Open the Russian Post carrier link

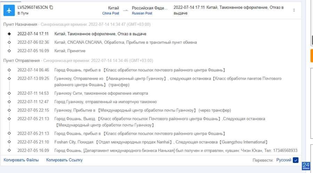tap(142, 13)
